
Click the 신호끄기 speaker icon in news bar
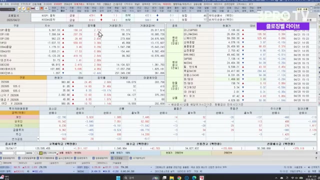coord(309,167)
